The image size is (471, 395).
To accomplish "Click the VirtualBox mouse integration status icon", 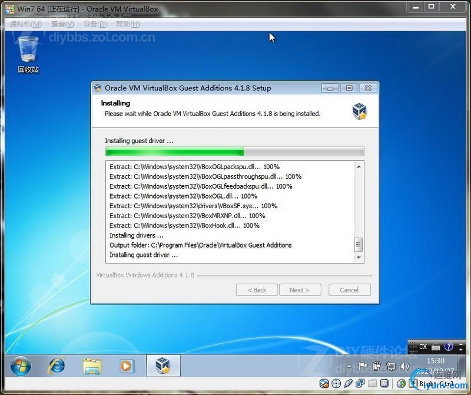I will click(401, 383).
